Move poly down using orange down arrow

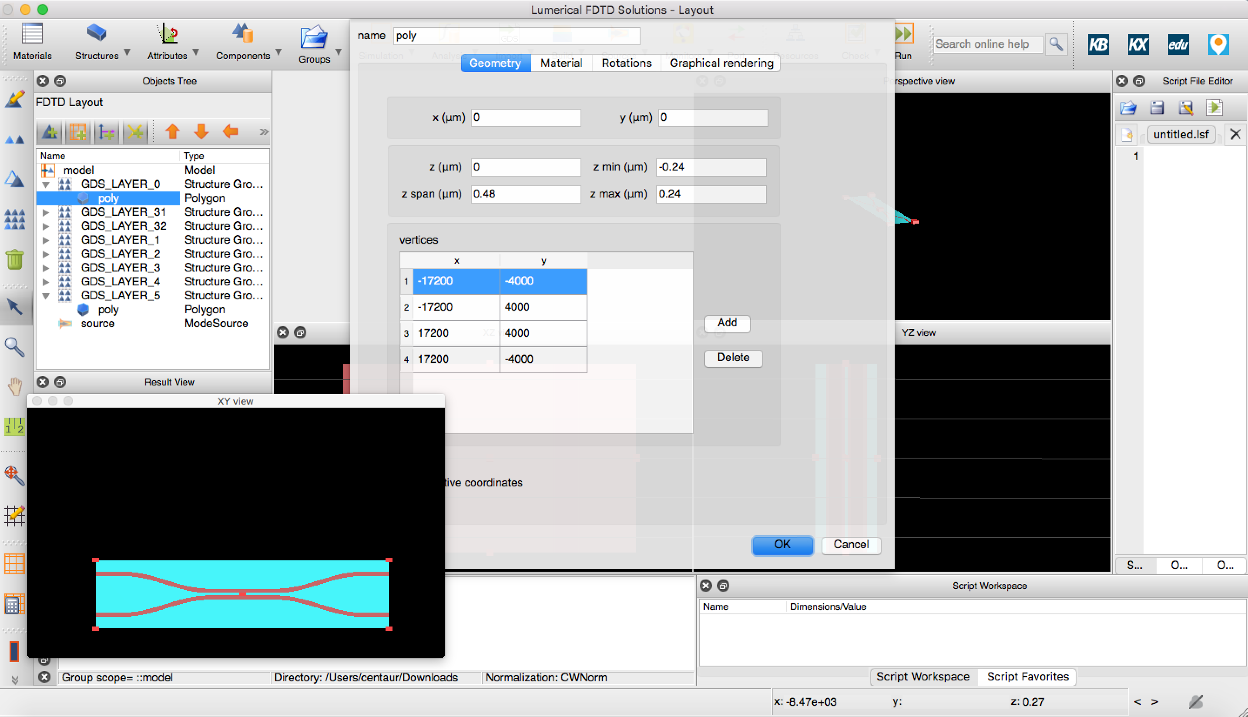[x=201, y=131]
